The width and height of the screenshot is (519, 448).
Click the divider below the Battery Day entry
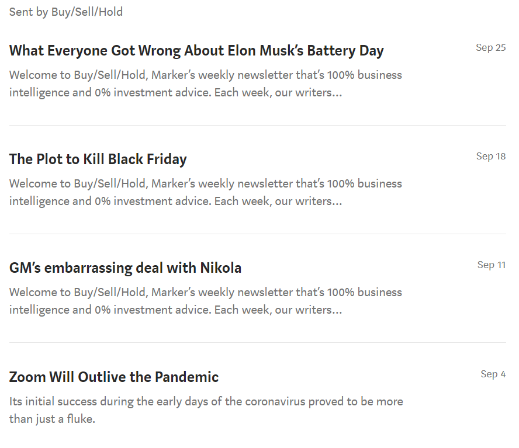point(257,125)
